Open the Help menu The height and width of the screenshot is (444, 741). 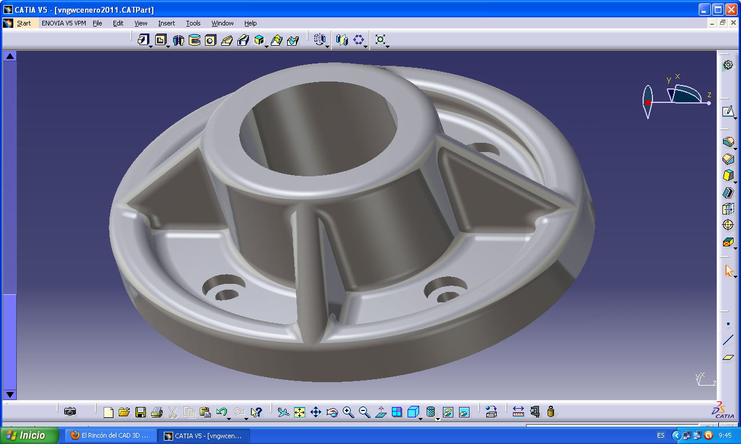(x=250, y=23)
